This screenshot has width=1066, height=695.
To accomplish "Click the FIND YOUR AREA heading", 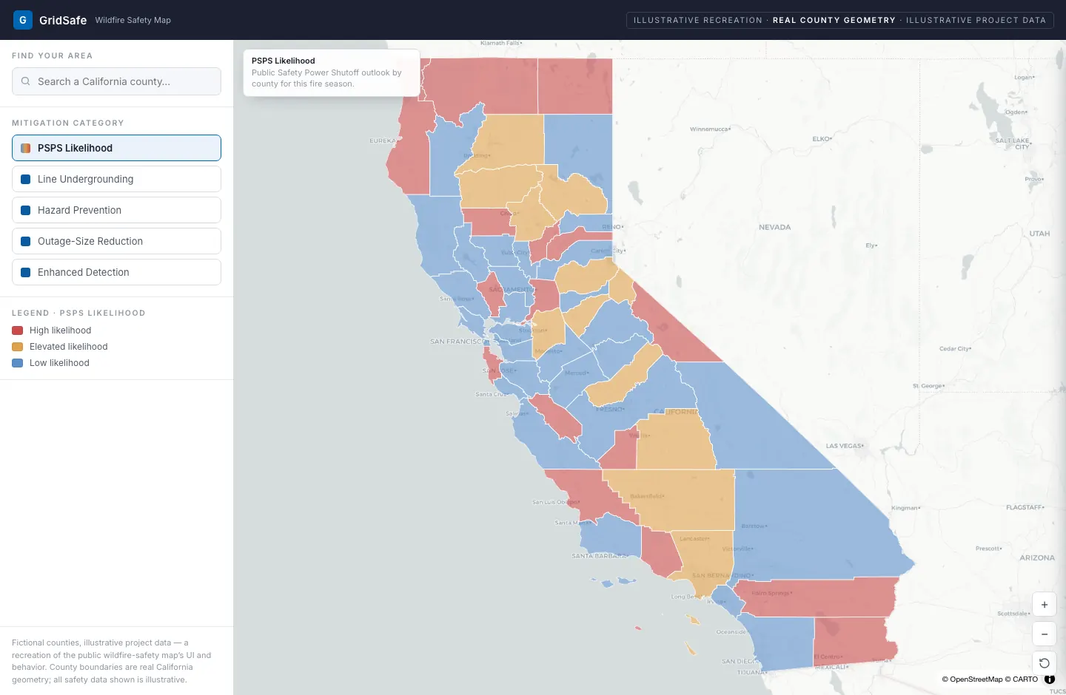I will click(x=53, y=55).
